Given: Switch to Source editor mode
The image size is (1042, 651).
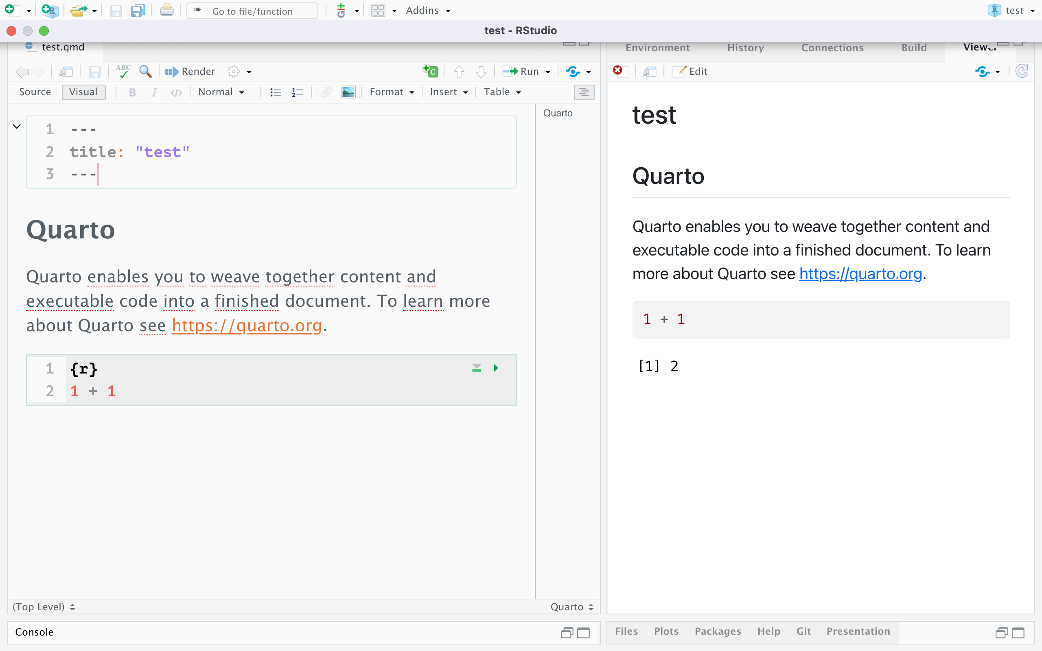Looking at the screenshot, I should (35, 92).
